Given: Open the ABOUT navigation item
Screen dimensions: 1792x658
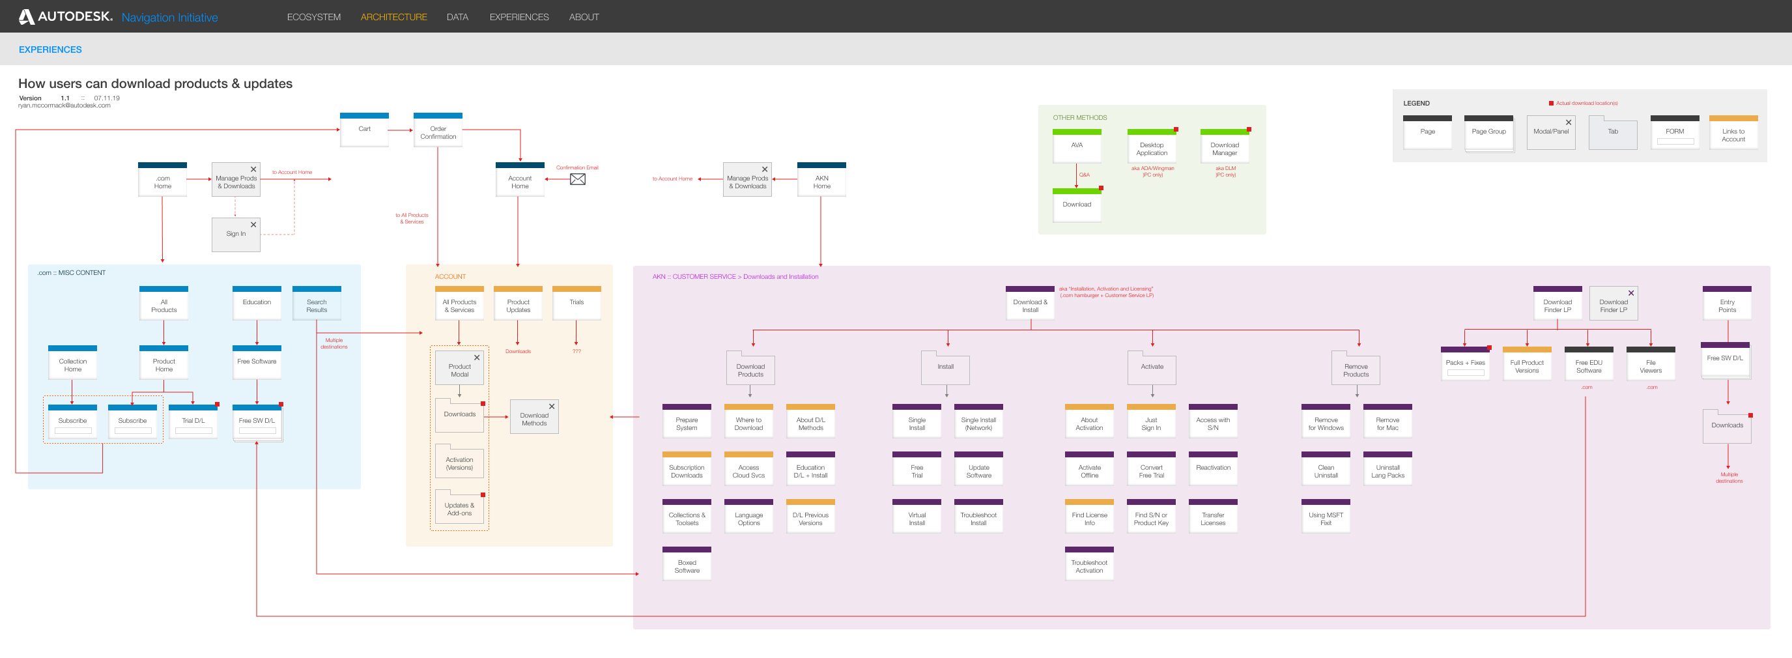Looking at the screenshot, I should pos(584,17).
